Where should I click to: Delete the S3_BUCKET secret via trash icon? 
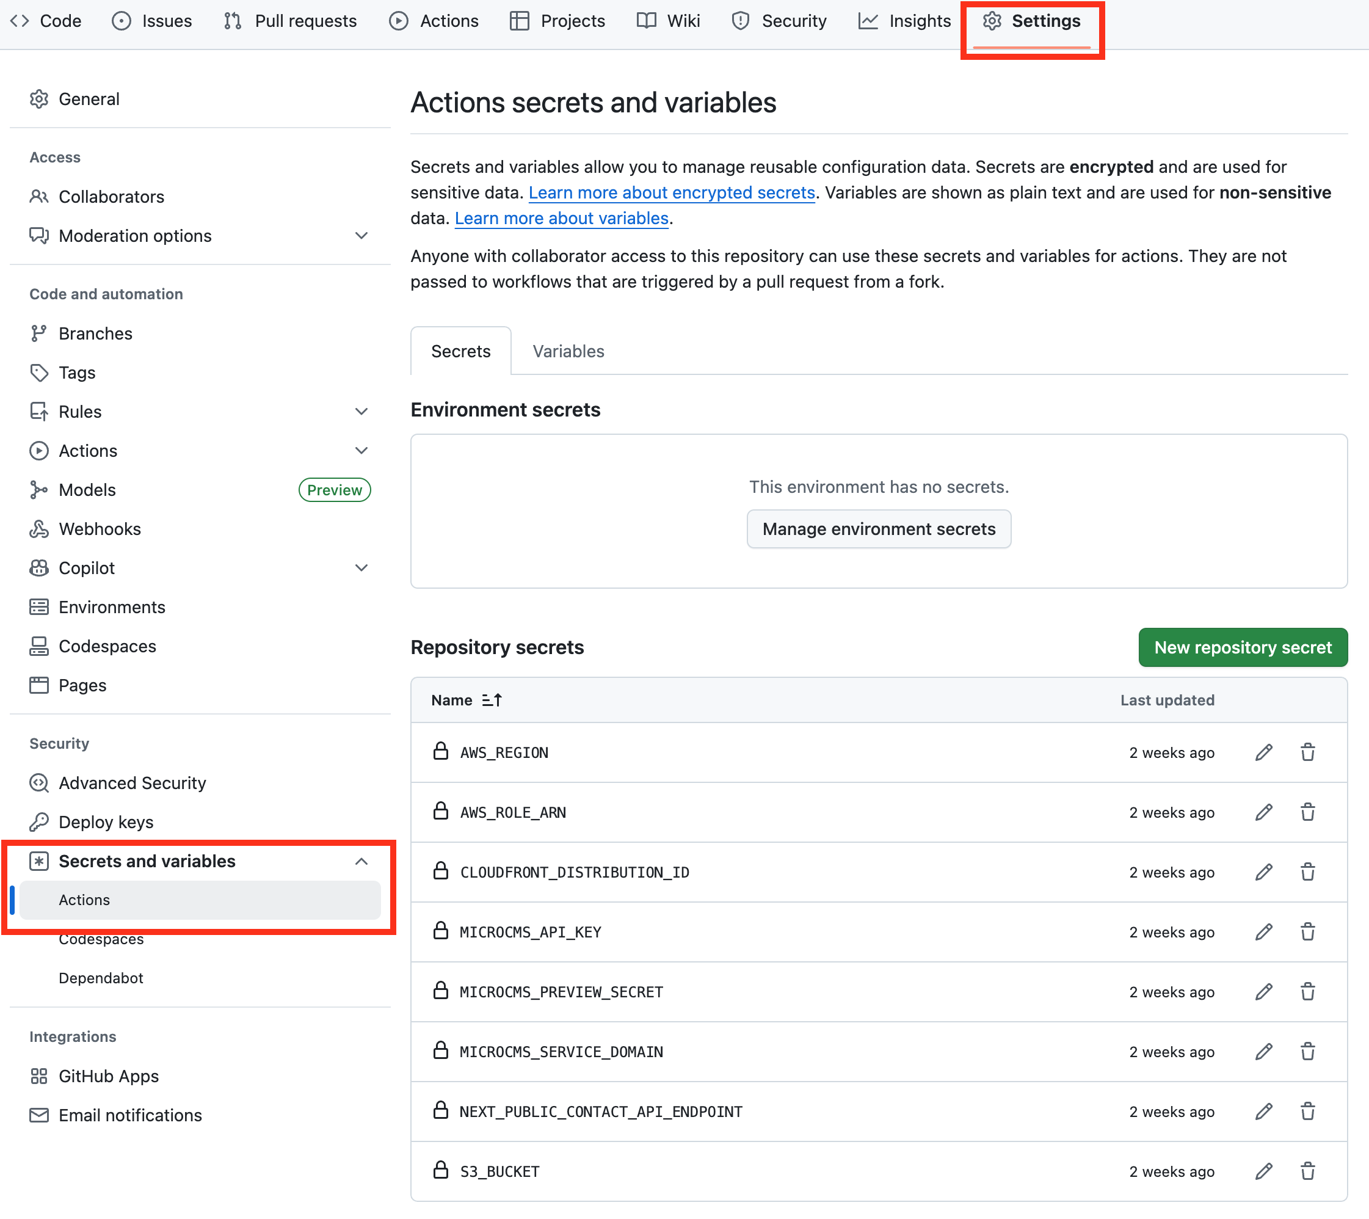click(1307, 1171)
